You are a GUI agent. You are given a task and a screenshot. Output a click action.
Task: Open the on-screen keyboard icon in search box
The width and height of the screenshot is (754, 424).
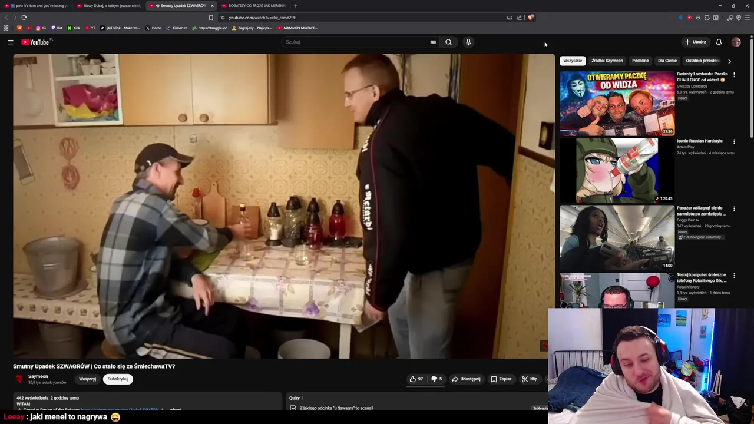coord(433,42)
